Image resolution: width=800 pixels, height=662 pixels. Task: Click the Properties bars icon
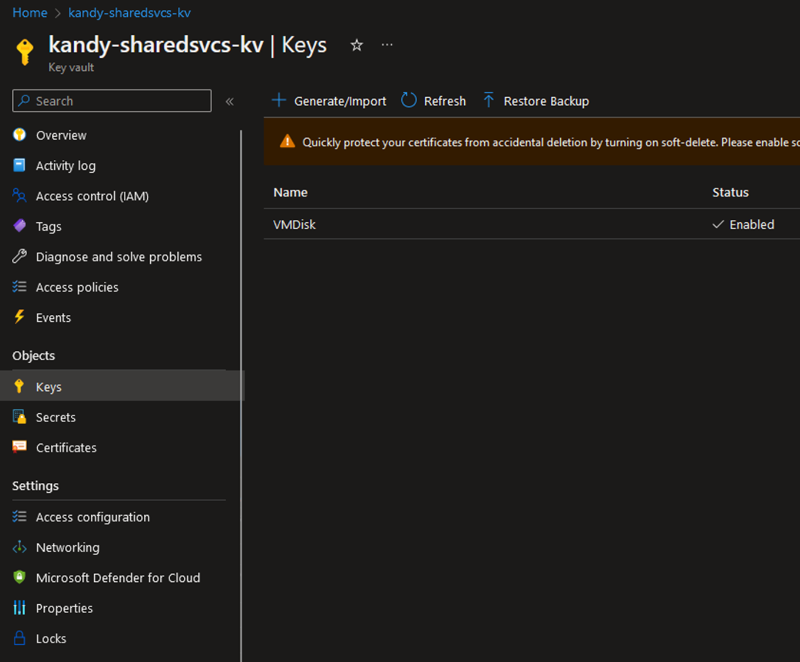(x=19, y=608)
